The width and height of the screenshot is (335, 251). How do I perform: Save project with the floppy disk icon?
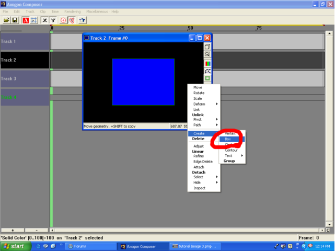(15, 20)
